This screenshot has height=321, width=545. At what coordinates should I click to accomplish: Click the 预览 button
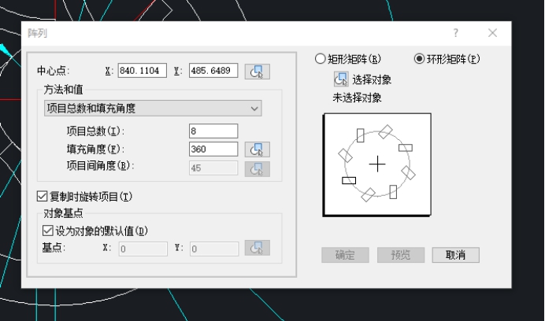(x=400, y=255)
